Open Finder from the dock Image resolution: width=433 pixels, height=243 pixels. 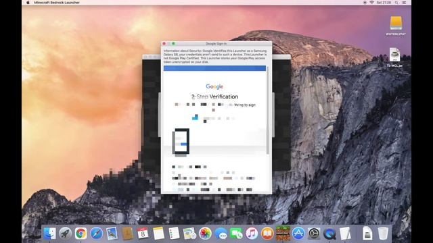pos(49,234)
